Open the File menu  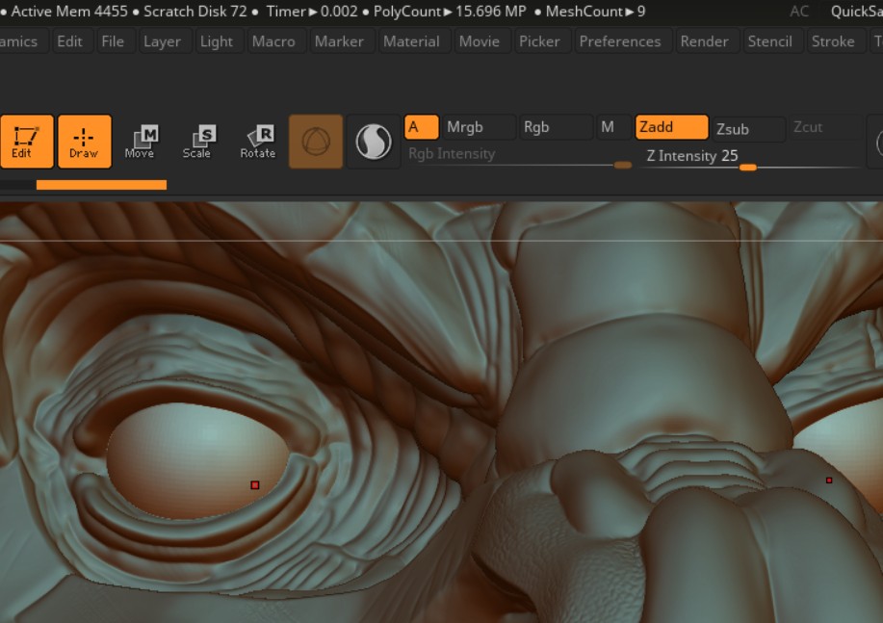point(113,41)
